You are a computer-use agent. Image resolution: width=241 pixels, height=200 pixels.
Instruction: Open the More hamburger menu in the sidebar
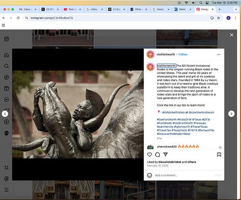point(7,190)
